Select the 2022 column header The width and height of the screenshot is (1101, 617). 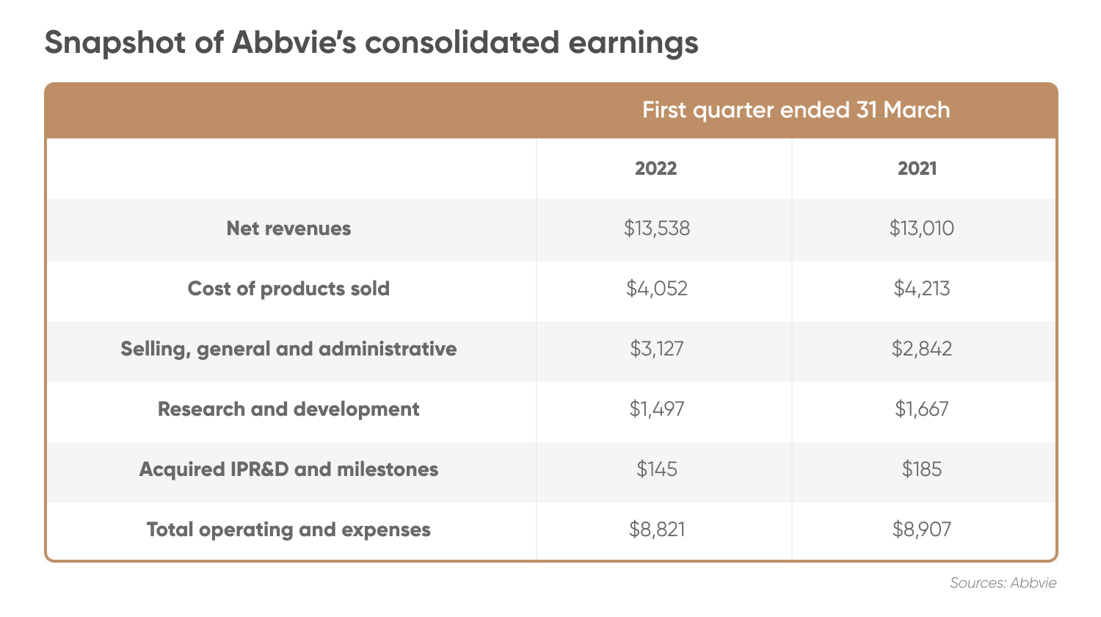coord(655,168)
